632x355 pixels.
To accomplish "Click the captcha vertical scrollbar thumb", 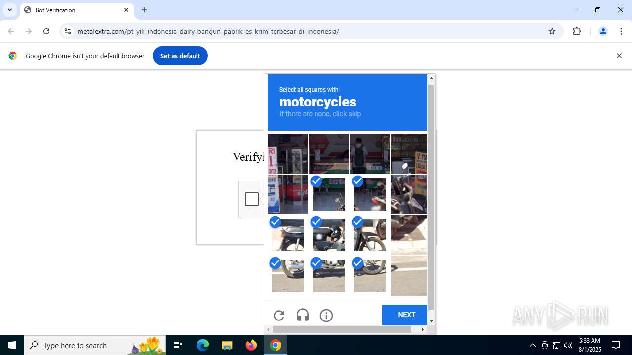I will 431,197.
